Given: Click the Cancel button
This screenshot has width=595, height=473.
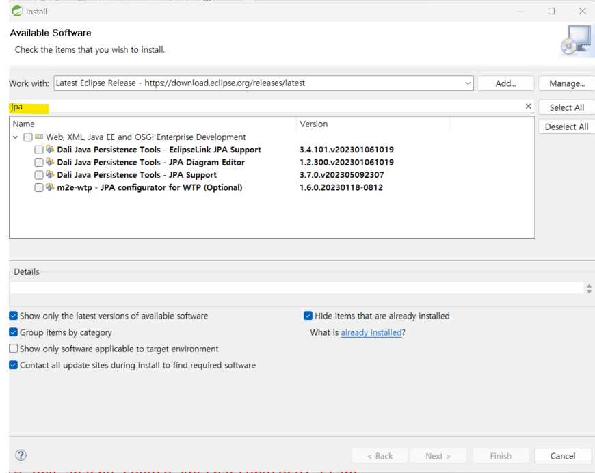Looking at the screenshot, I should pyautogui.click(x=563, y=455).
